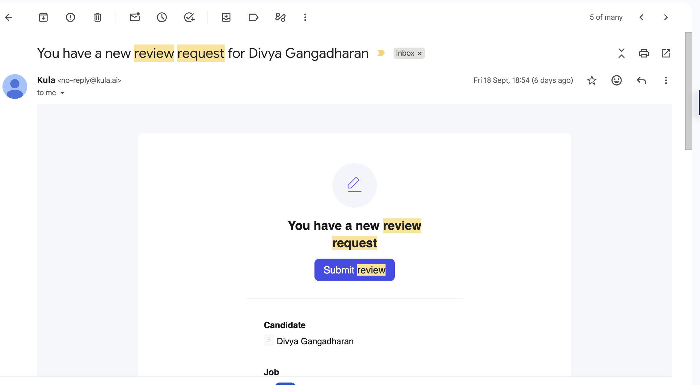
Task: Snooze this email with clock icon
Action: click(x=162, y=17)
